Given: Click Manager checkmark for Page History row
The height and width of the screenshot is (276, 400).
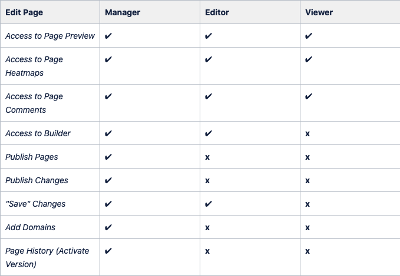Looking at the screenshot, I should [108, 251].
